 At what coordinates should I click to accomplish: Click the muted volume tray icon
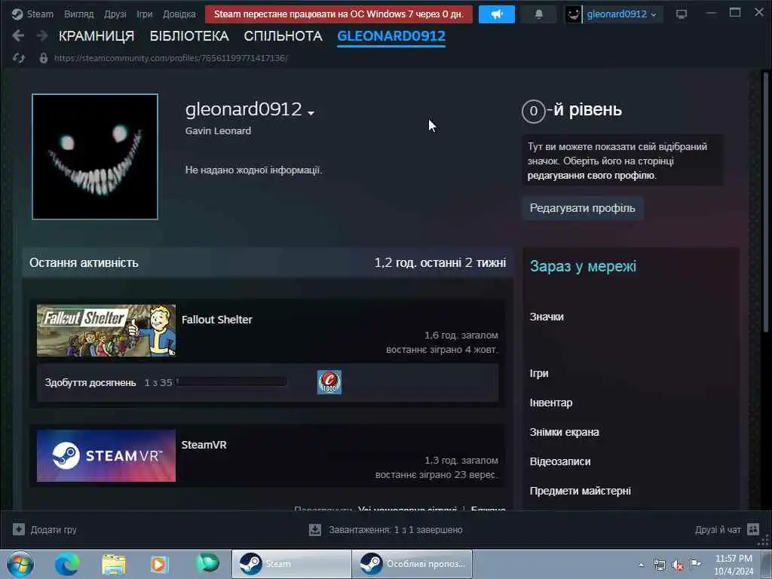coord(678,565)
